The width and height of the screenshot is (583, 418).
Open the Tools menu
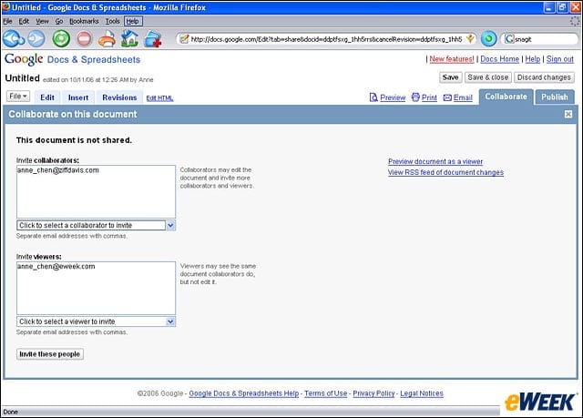pos(112,21)
